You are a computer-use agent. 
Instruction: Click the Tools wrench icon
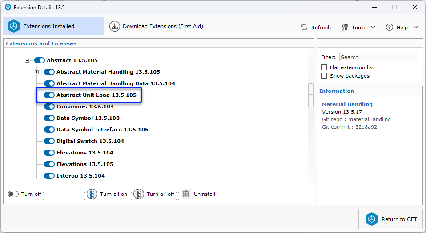(345, 27)
